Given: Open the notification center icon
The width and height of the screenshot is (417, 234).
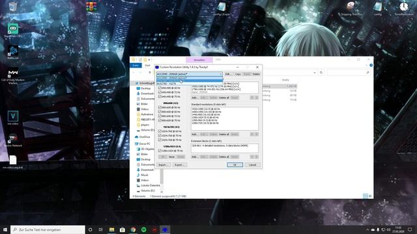Looking at the screenshot, I should click(x=410, y=229).
